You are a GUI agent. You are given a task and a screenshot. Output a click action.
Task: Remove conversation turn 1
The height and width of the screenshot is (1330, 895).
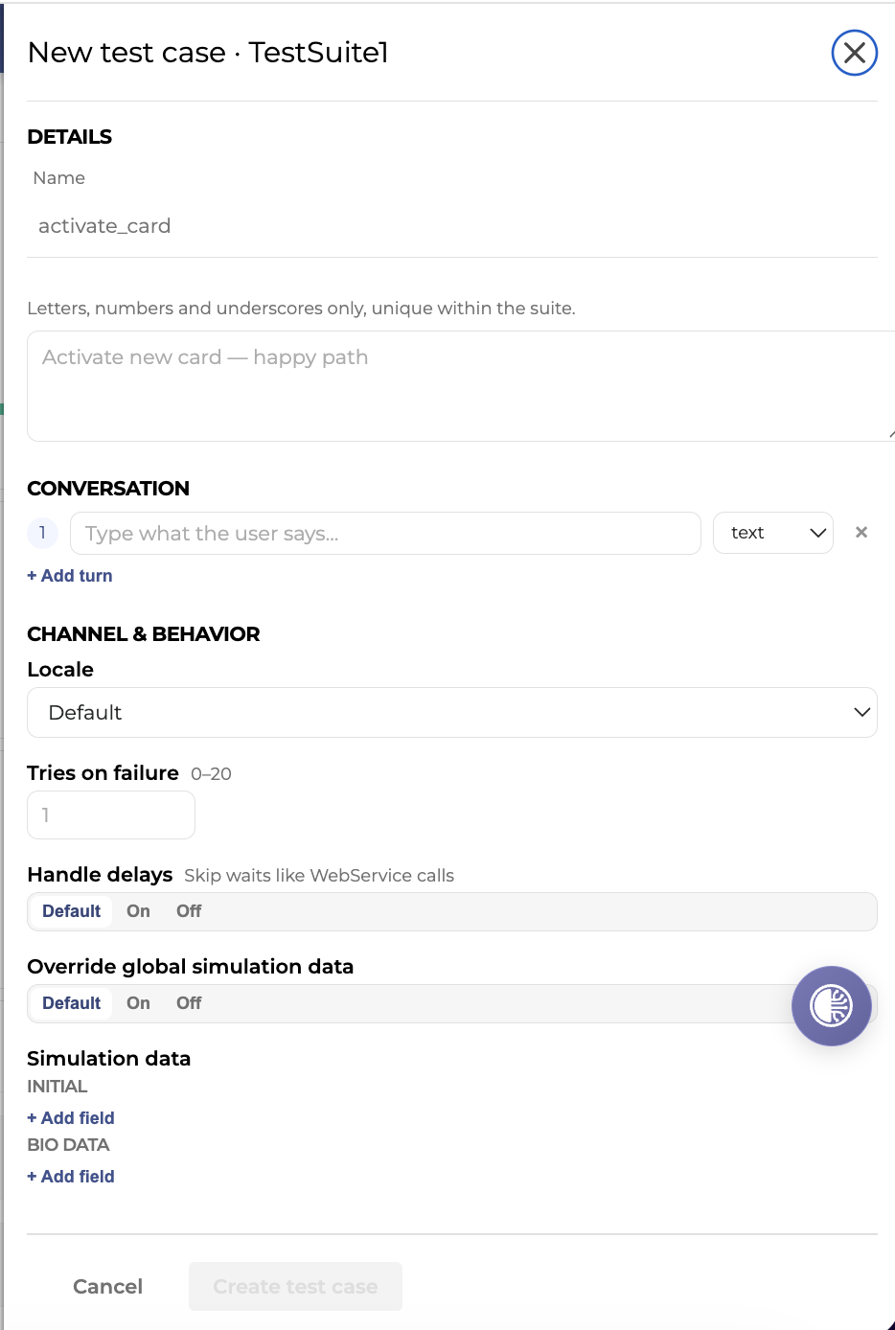pyautogui.click(x=861, y=533)
